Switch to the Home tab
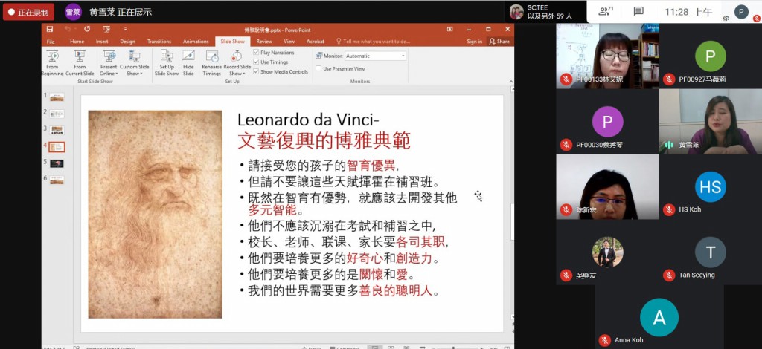 point(77,42)
